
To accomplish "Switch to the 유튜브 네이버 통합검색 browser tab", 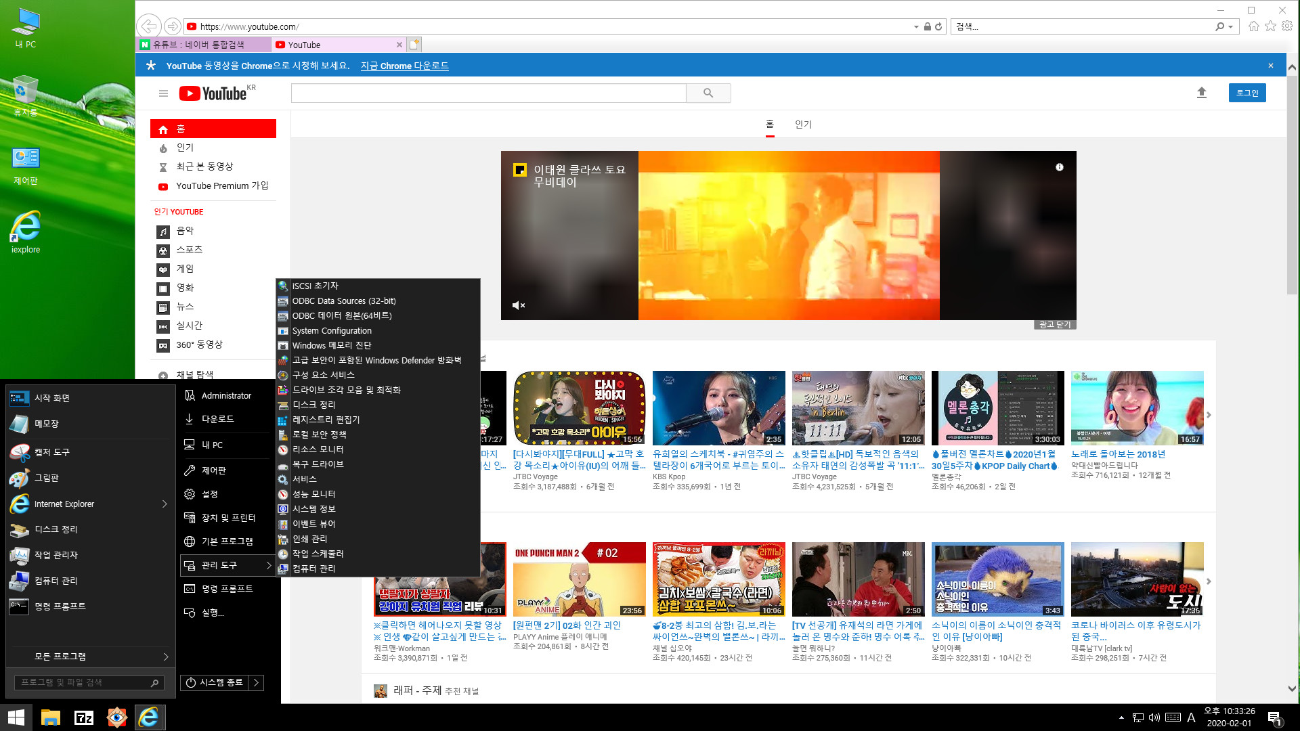I will 203,45.
